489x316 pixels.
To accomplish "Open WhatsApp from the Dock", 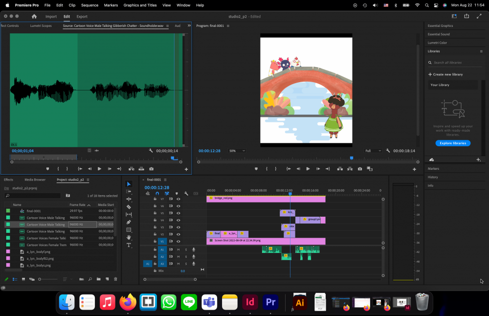I will [x=168, y=302].
